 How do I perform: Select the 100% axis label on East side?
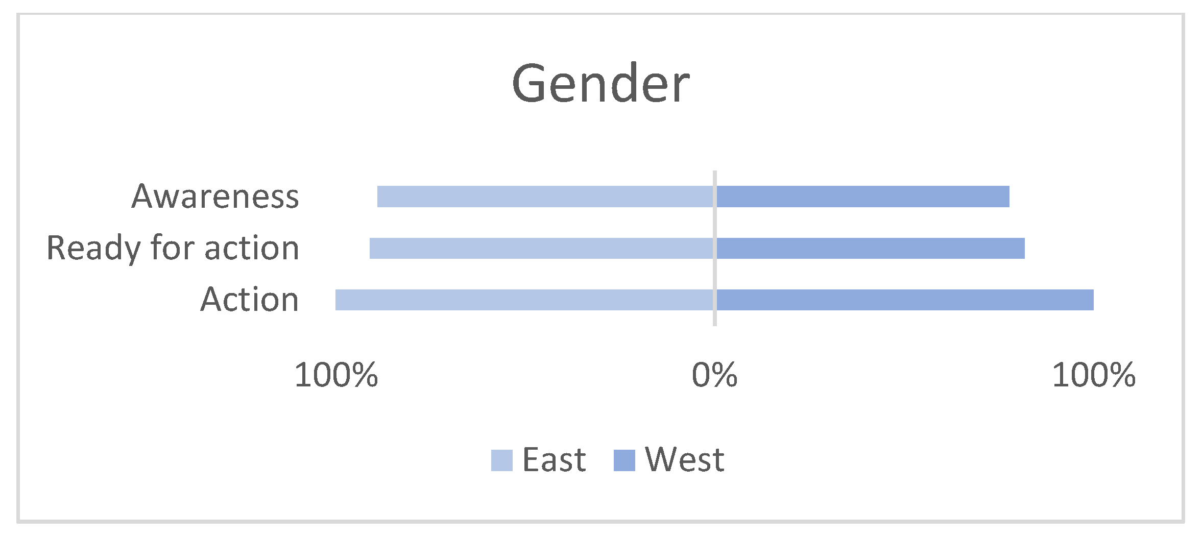(336, 376)
